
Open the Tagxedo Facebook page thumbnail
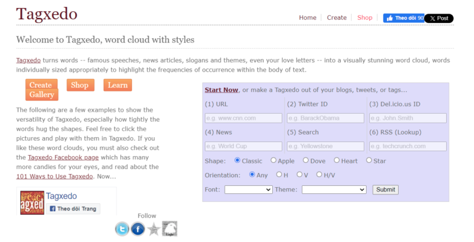point(32,202)
